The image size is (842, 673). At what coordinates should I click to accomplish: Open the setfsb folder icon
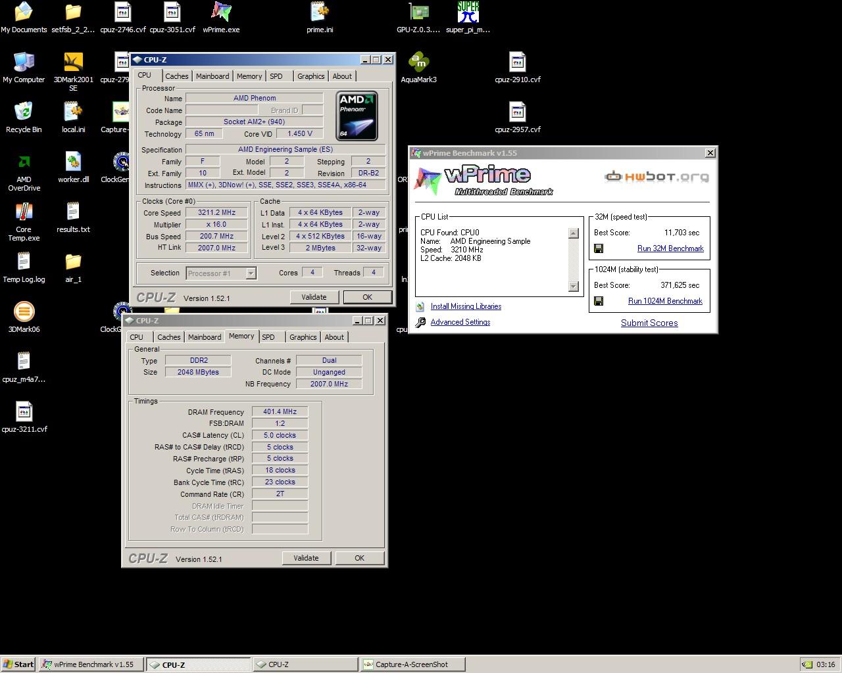(x=73, y=18)
